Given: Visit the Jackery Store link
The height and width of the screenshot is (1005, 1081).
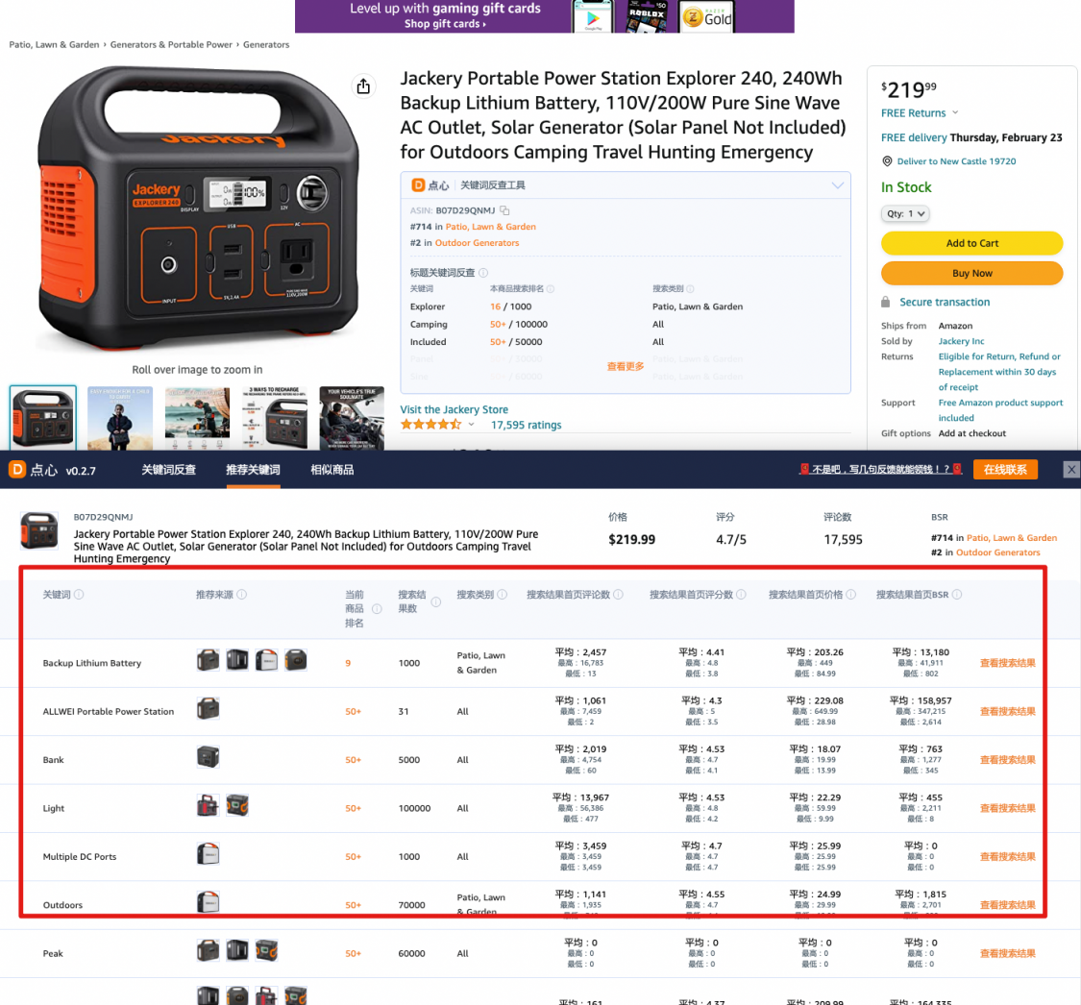Looking at the screenshot, I should (454, 409).
